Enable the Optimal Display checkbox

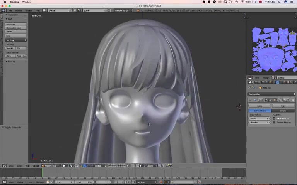point(274,122)
